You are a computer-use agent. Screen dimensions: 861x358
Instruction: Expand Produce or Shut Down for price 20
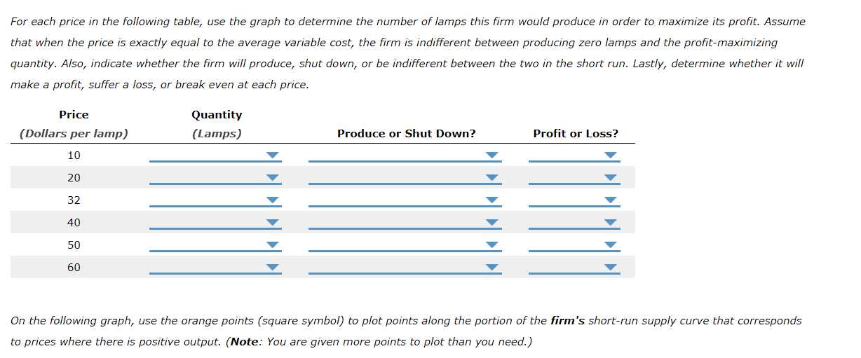(x=405, y=177)
